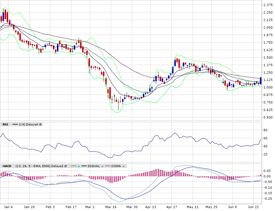Disable the OSMA histogram checkbox
275x211 pixels.
pyautogui.click(x=123, y=166)
